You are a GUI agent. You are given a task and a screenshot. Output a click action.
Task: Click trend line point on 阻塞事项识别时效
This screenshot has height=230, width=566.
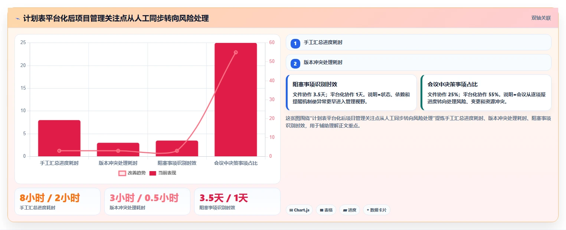coord(177,151)
